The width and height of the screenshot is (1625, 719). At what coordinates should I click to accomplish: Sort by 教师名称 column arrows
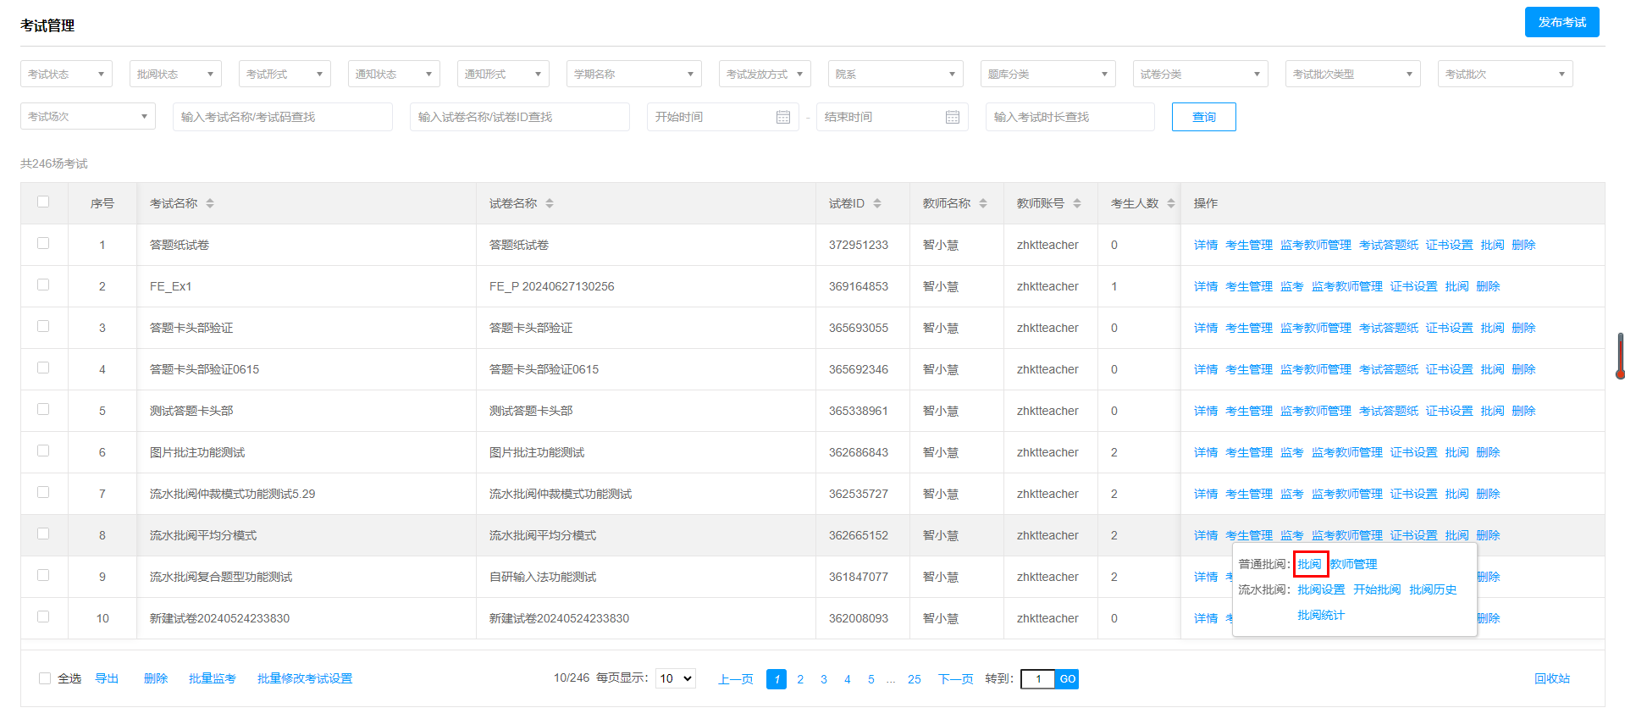[x=983, y=203]
